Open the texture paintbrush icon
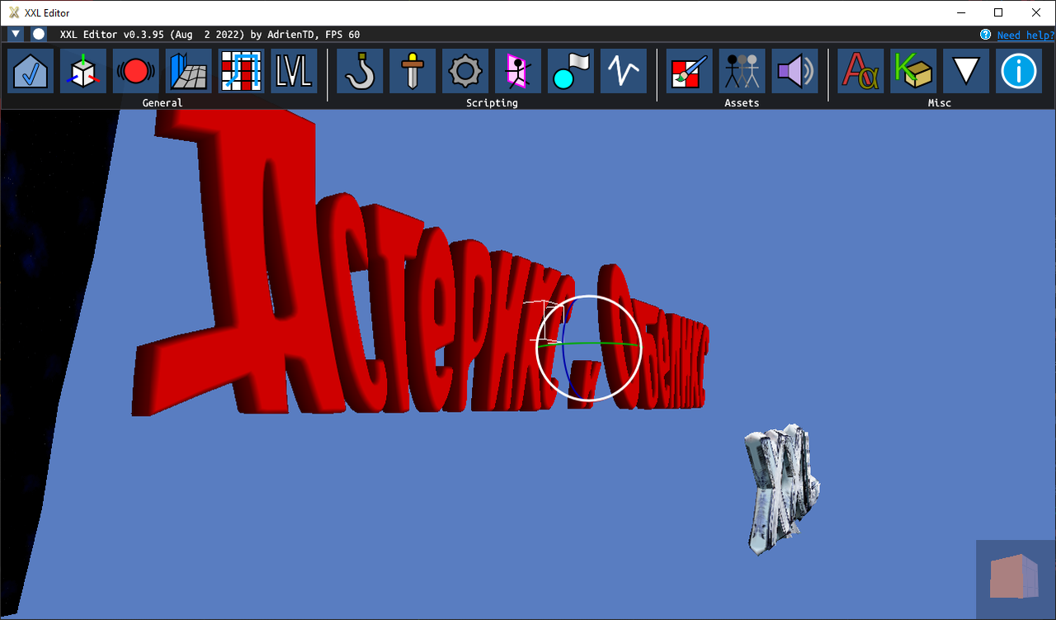The width and height of the screenshot is (1056, 620). coord(690,71)
